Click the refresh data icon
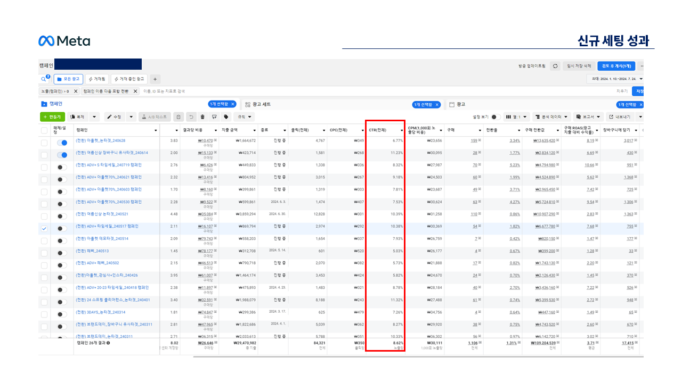Image resolution: width=682 pixels, height=383 pixels. (555, 66)
